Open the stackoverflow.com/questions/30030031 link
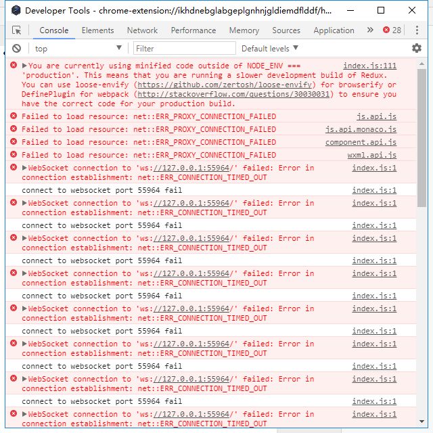 233,94
